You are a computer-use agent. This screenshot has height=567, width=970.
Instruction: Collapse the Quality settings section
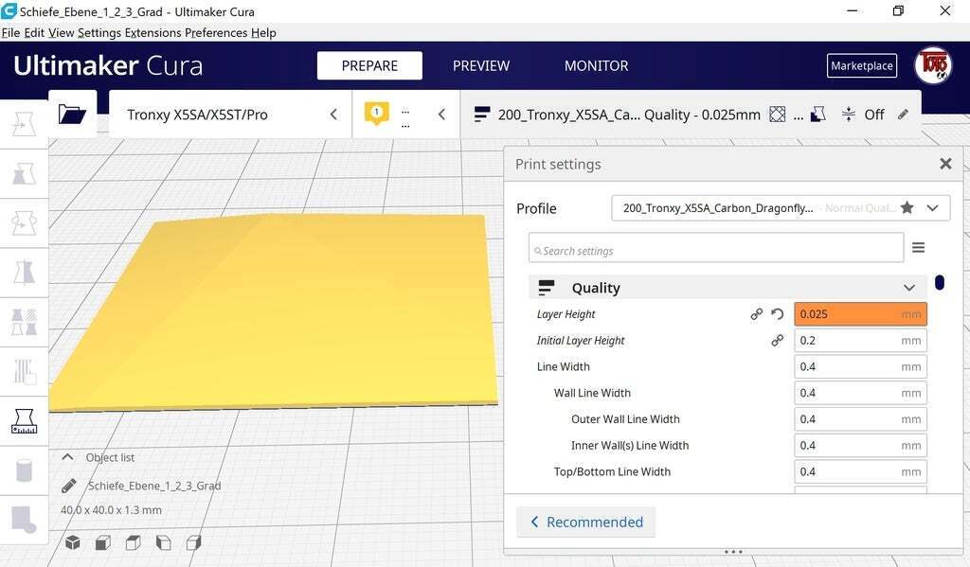pyautogui.click(x=908, y=288)
